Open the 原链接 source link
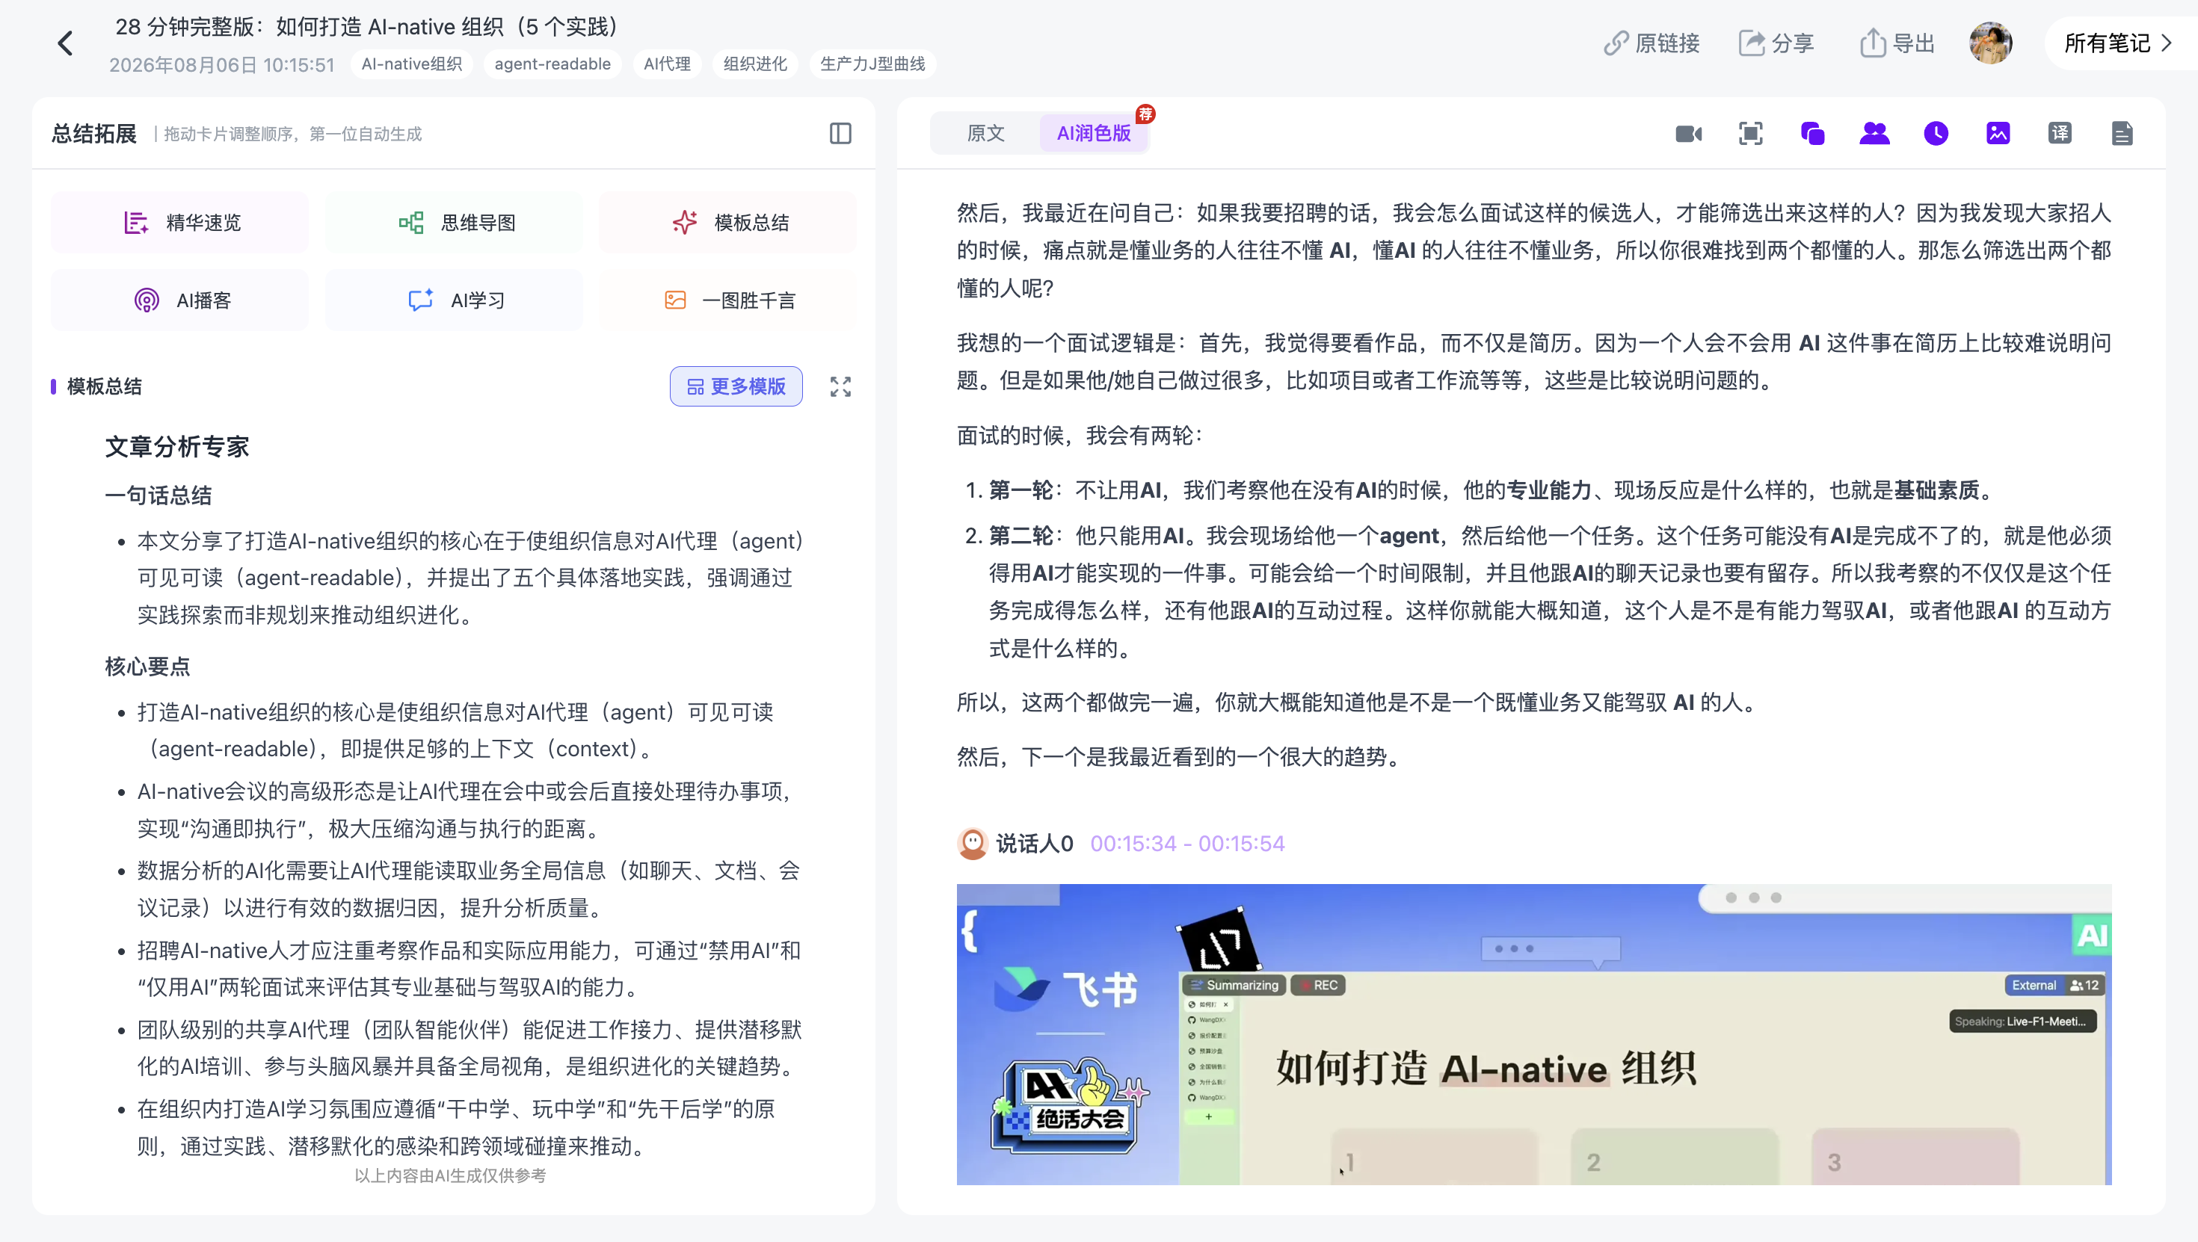Image resolution: width=2198 pixels, height=1242 pixels. coord(1651,43)
